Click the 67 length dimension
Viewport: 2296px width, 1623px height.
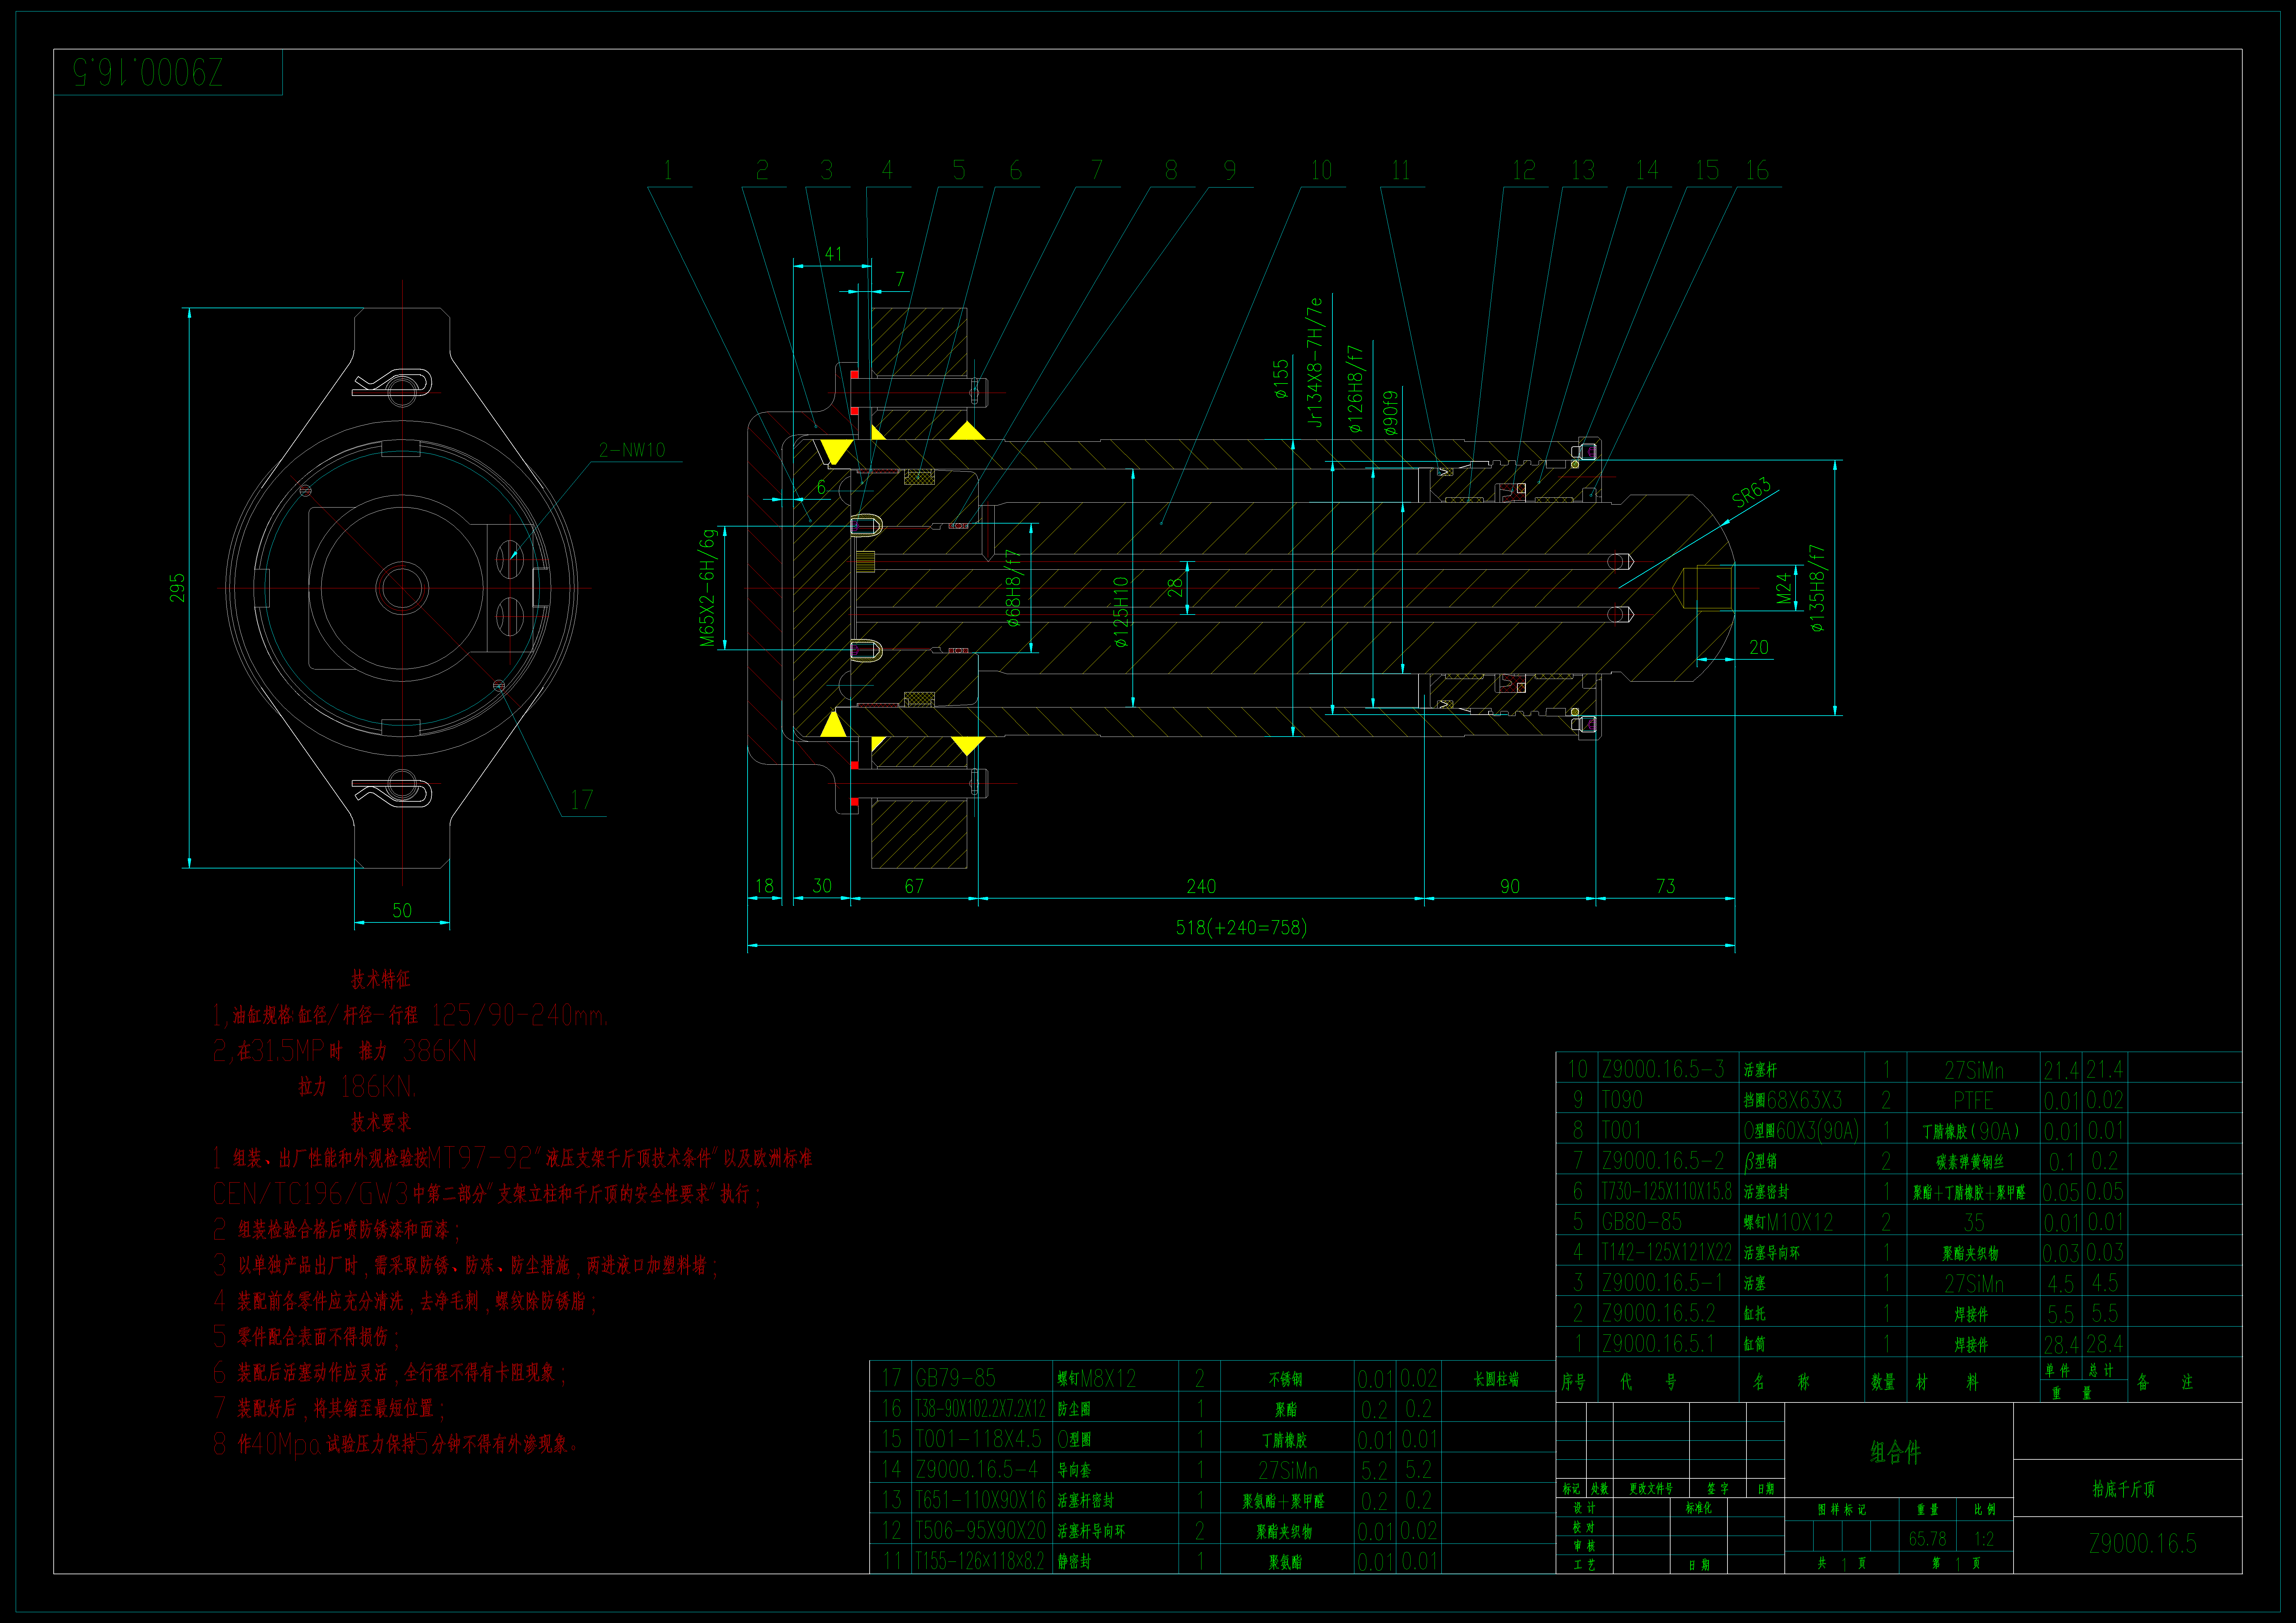914,886
